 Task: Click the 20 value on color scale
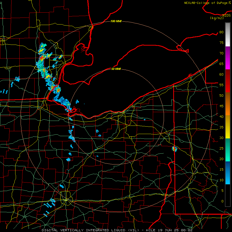pyautogui.click(x=221, y=159)
